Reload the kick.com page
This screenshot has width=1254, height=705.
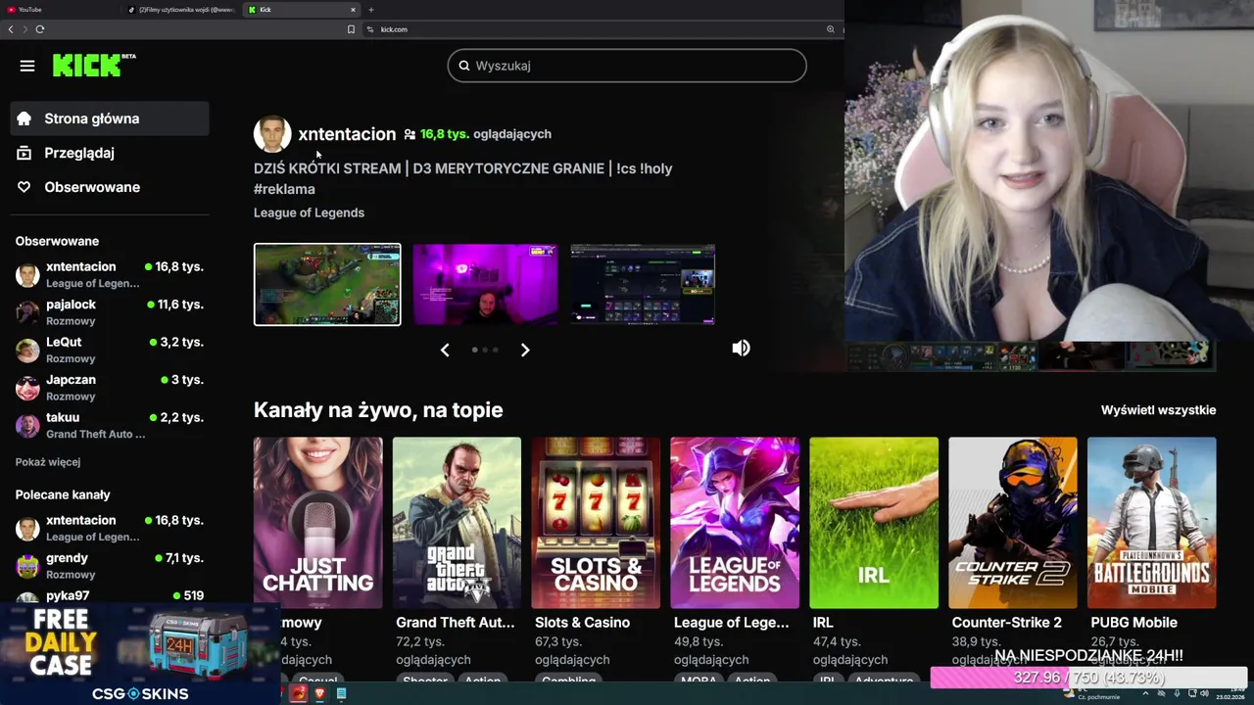40,29
